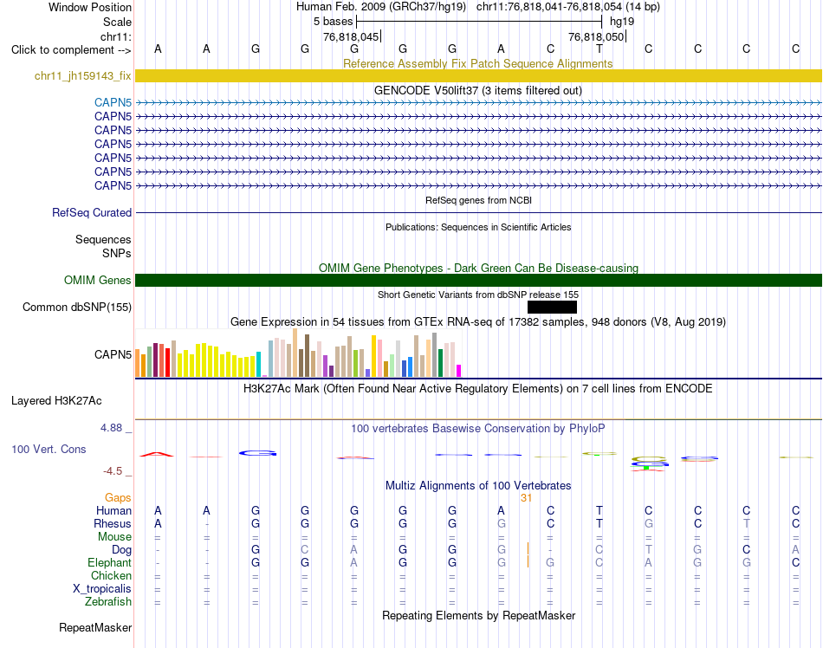Click the 76,818,045 coordinate marker
Screen dimensions: 823x648
coord(351,36)
